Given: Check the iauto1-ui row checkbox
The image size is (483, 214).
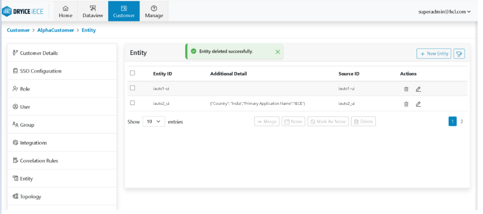Looking at the screenshot, I should pyautogui.click(x=133, y=88).
